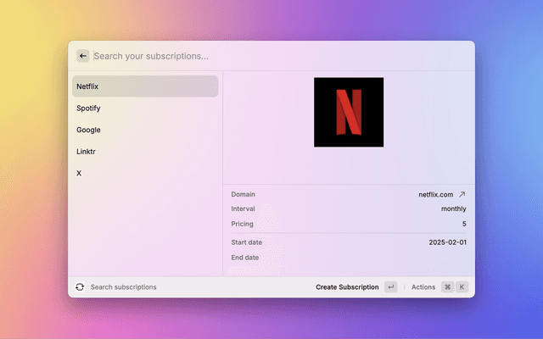Image resolution: width=543 pixels, height=339 pixels.
Task: Click the monthly interval value
Action: click(x=453, y=208)
